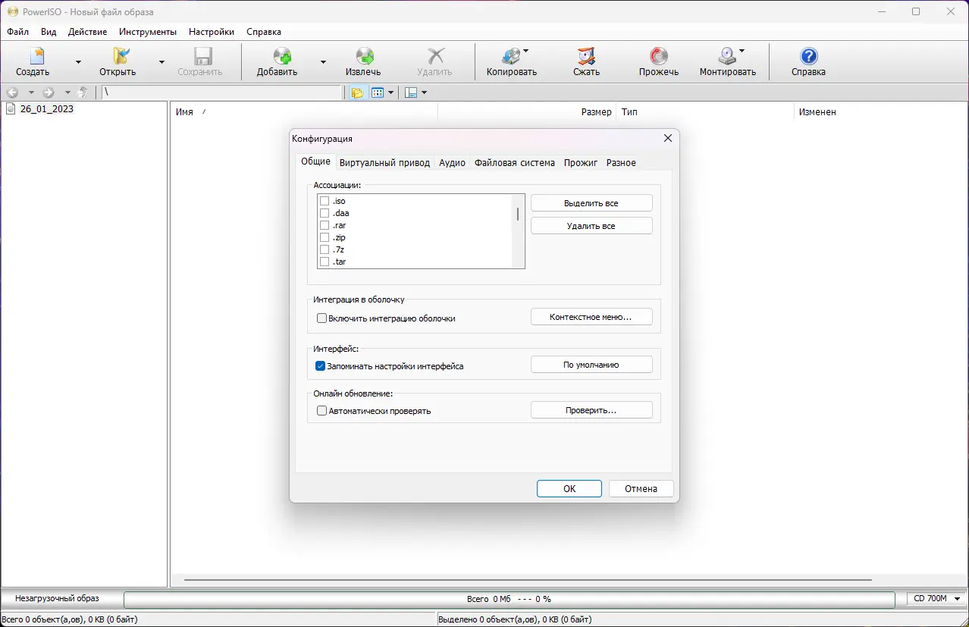The height and width of the screenshot is (627, 969).
Task: Click the Извлечь extract icon
Action: (364, 56)
